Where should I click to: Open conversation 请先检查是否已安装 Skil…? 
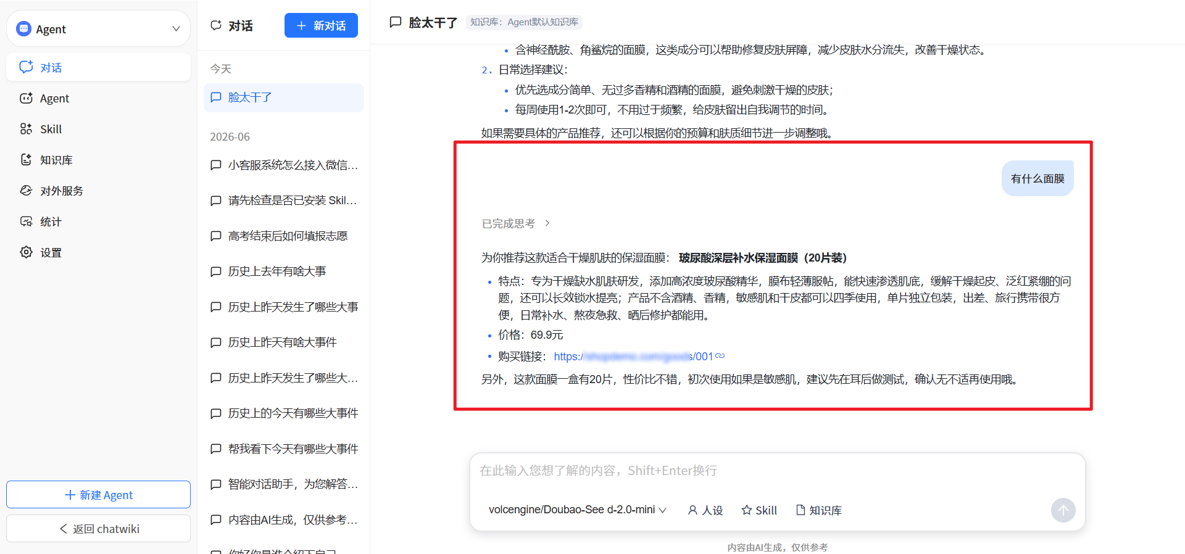284,201
